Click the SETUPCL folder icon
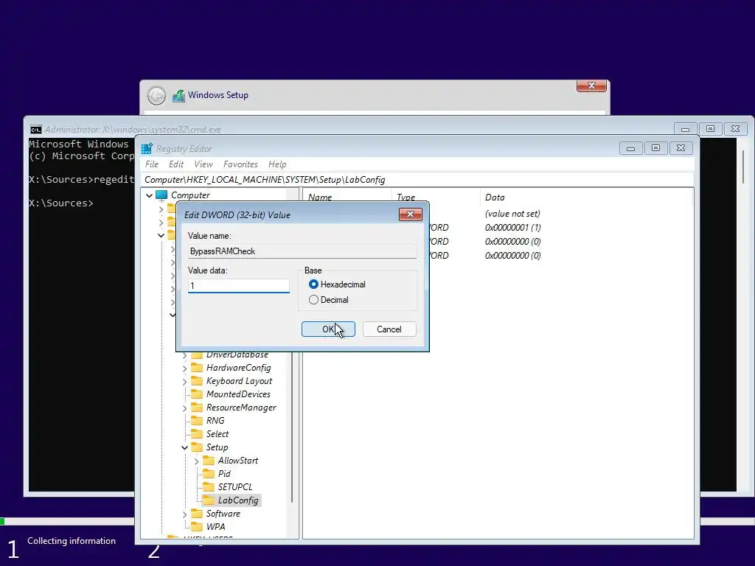The image size is (755, 566). 209,487
